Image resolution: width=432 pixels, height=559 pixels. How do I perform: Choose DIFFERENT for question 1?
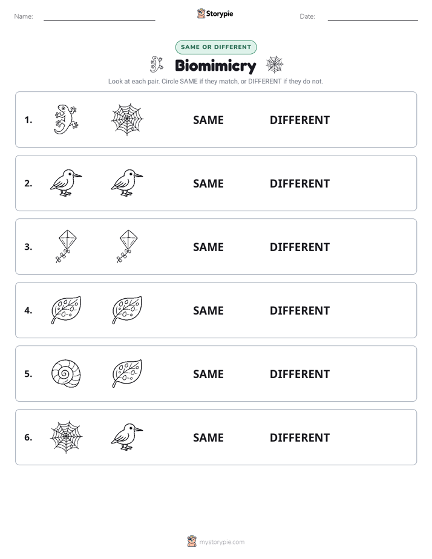pos(299,120)
